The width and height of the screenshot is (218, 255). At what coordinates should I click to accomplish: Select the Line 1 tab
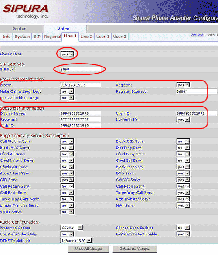70,36
